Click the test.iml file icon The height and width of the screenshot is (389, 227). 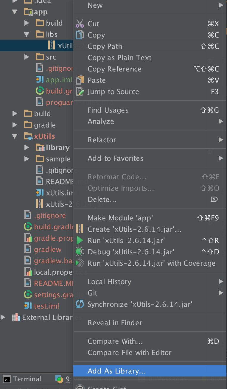click(x=28, y=306)
